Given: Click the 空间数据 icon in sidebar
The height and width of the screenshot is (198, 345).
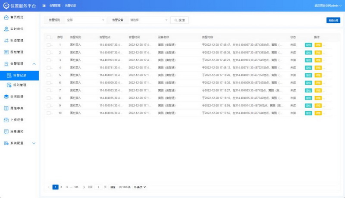Looking at the screenshot, I should [x=6, y=97].
